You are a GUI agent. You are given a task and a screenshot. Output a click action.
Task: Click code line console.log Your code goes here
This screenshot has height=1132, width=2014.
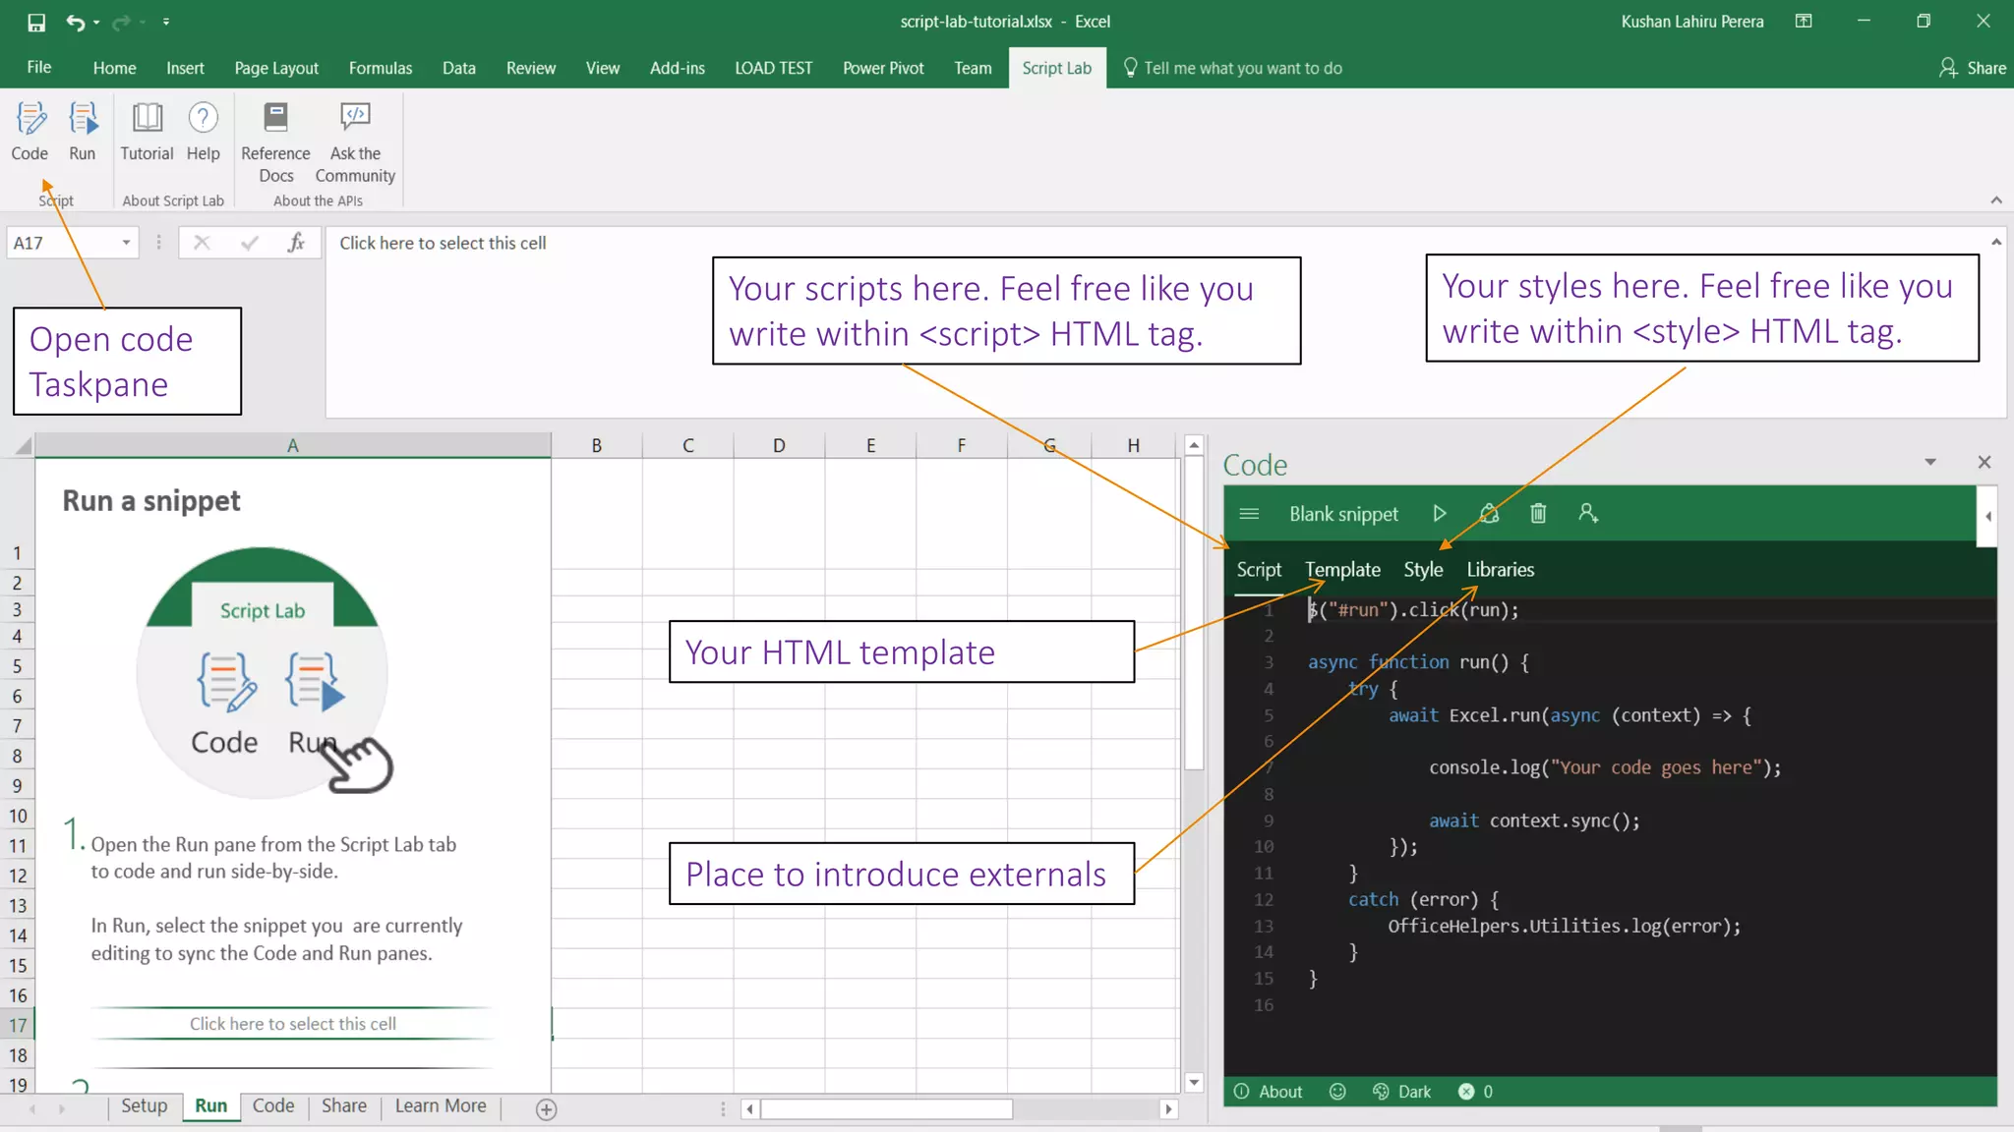tap(1604, 767)
